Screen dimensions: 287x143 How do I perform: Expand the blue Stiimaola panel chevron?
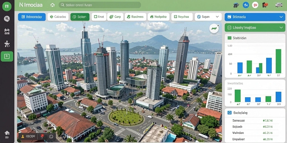[281, 17]
